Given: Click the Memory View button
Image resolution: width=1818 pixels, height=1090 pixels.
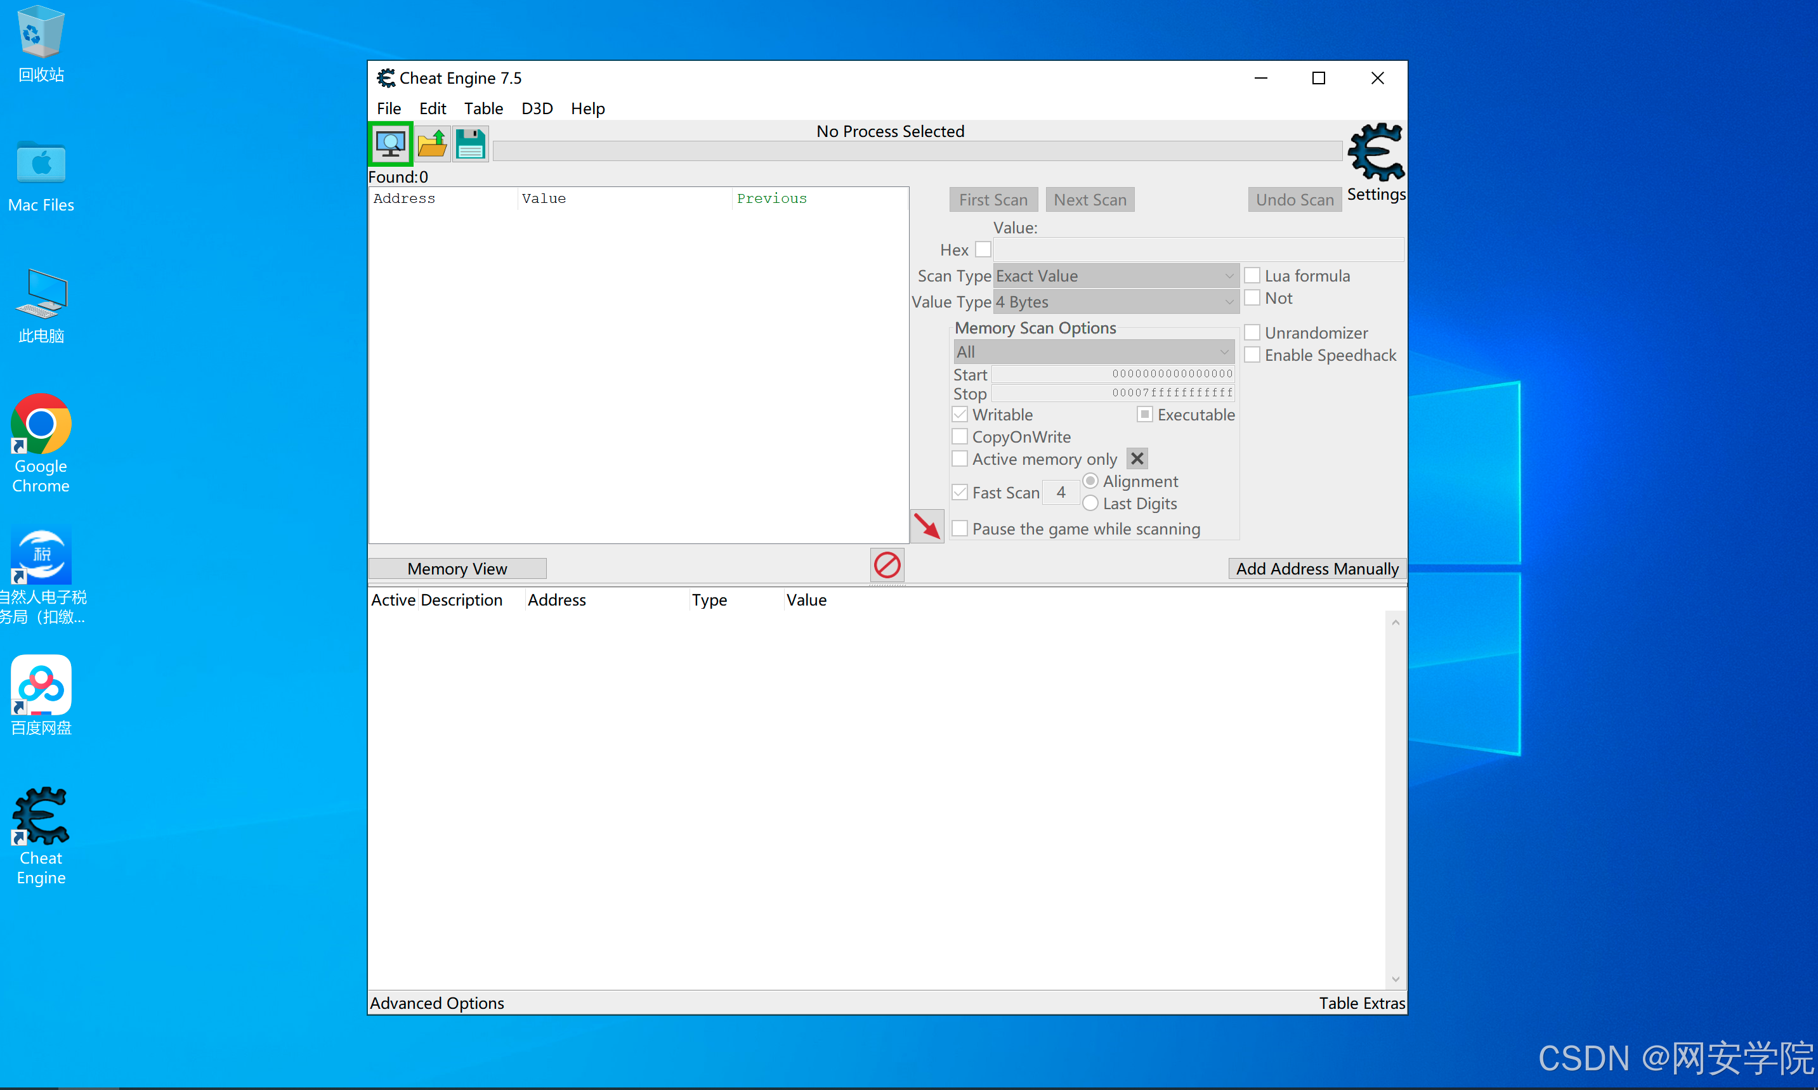Looking at the screenshot, I should (457, 569).
